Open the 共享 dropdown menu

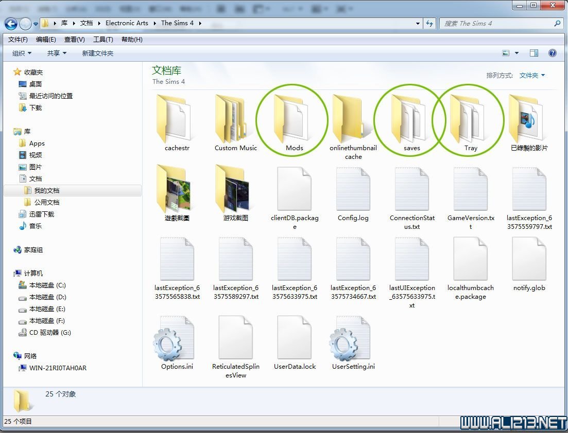pyautogui.click(x=57, y=53)
